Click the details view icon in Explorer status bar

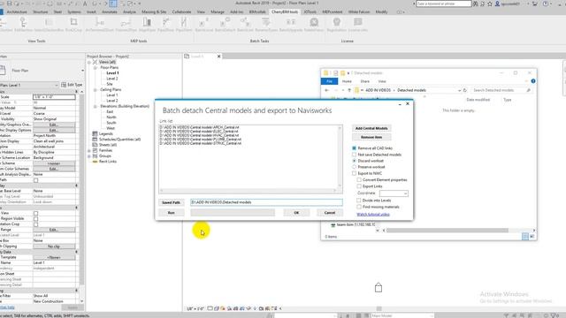pos(525,237)
